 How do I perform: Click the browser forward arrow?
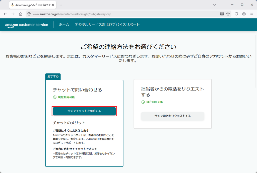pos(13,14)
